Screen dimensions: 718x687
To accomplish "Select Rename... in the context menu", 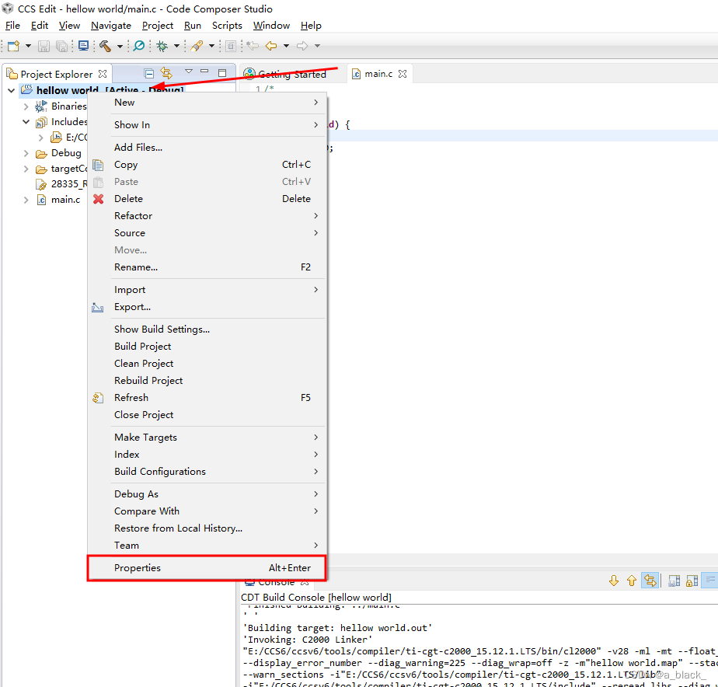I will (207, 267).
